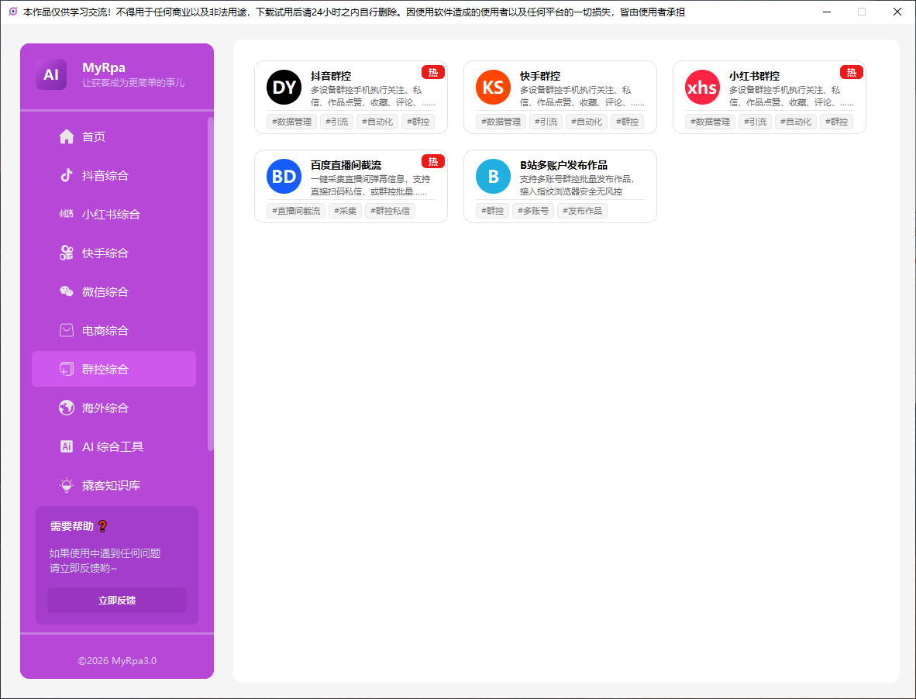Click #数据管理 tag on 快手群控 card

pyautogui.click(x=501, y=122)
